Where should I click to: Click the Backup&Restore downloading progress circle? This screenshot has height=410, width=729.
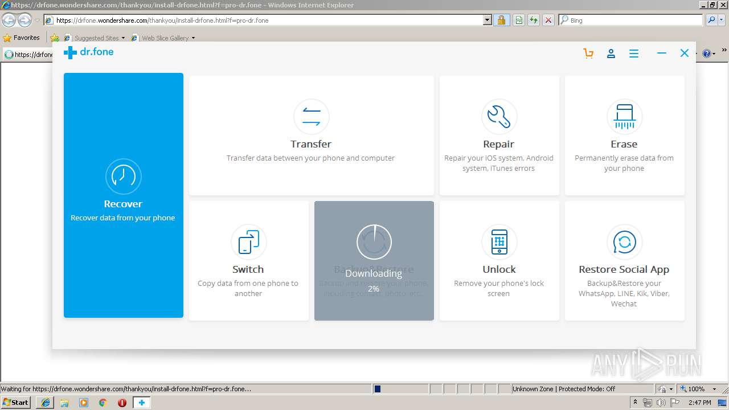pyautogui.click(x=374, y=242)
